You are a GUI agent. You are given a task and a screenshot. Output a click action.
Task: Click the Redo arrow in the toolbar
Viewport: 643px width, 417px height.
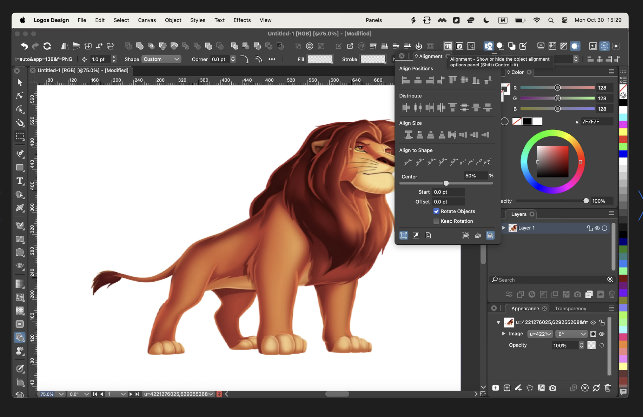(35, 46)
